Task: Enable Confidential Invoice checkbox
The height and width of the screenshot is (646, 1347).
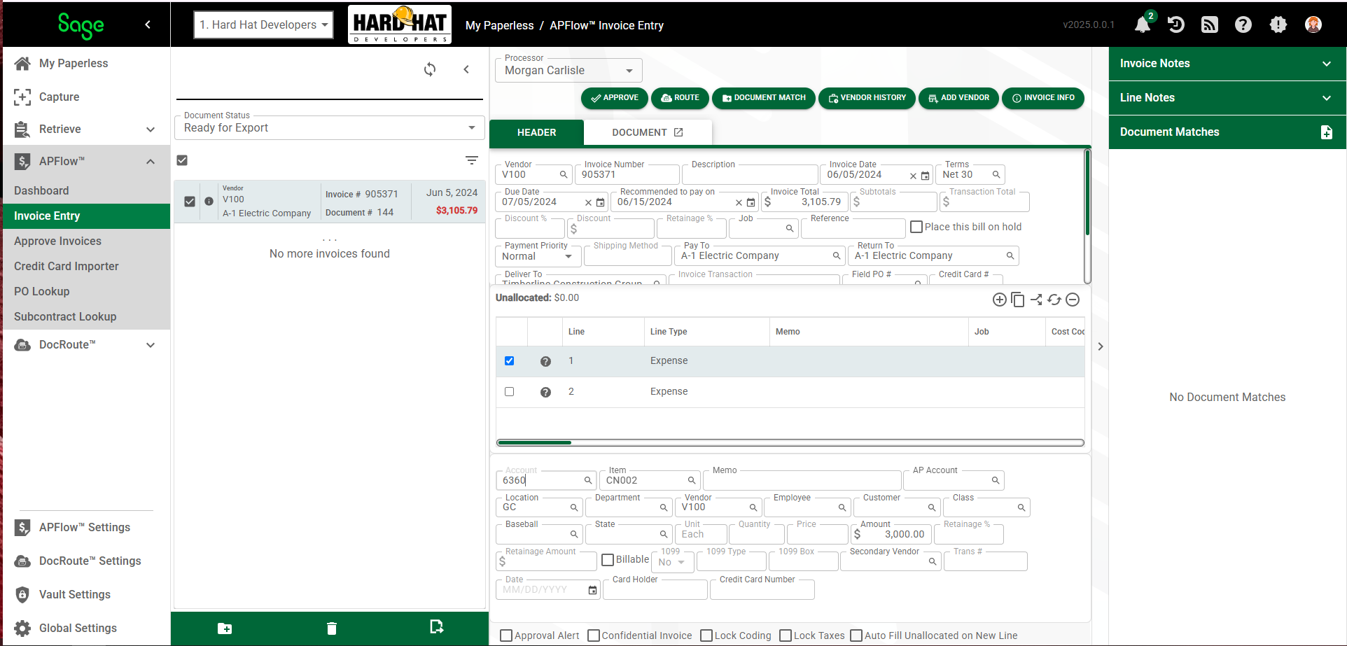Action: [594, 636]
